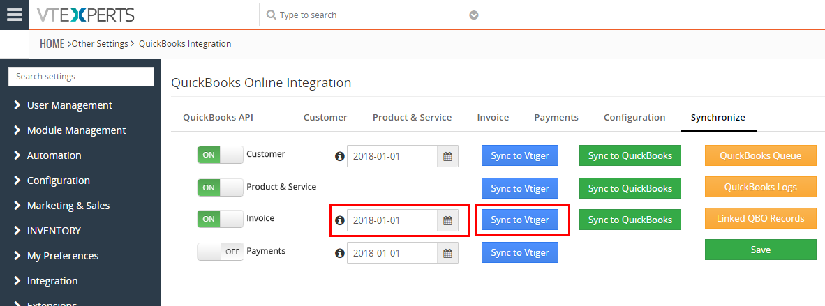Click the VTExperts logo
Viewport: 825px width, 306px height.
[x=86, y=15]
